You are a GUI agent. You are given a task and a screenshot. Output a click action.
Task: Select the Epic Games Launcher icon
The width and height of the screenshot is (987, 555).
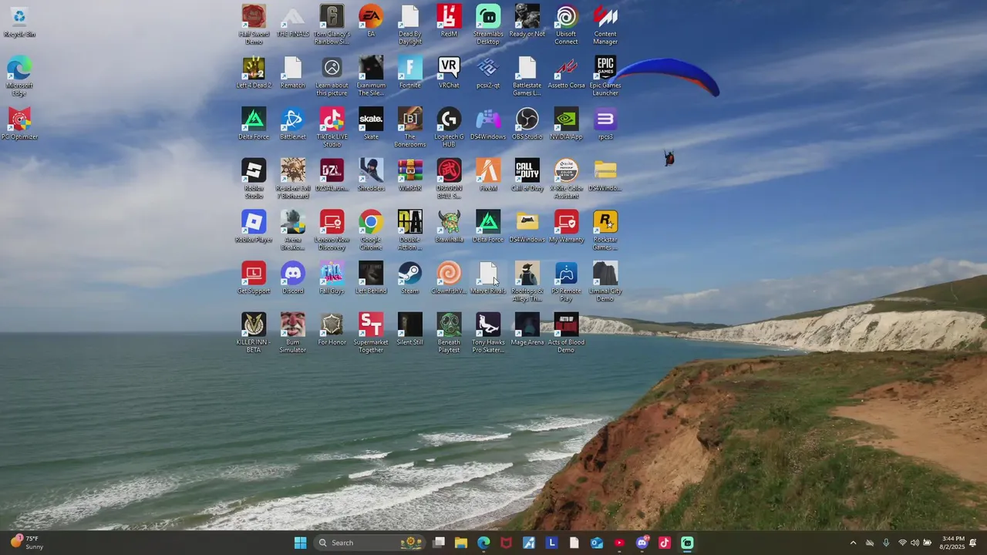(605, 76)
